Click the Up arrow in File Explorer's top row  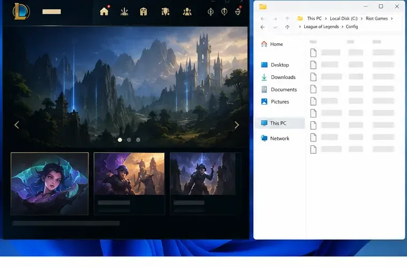click(288, 19)
